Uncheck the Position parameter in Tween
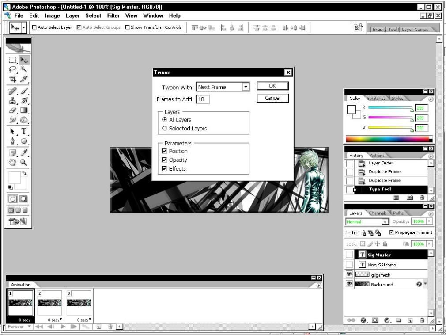446x335 pixels. pos(164,151)
